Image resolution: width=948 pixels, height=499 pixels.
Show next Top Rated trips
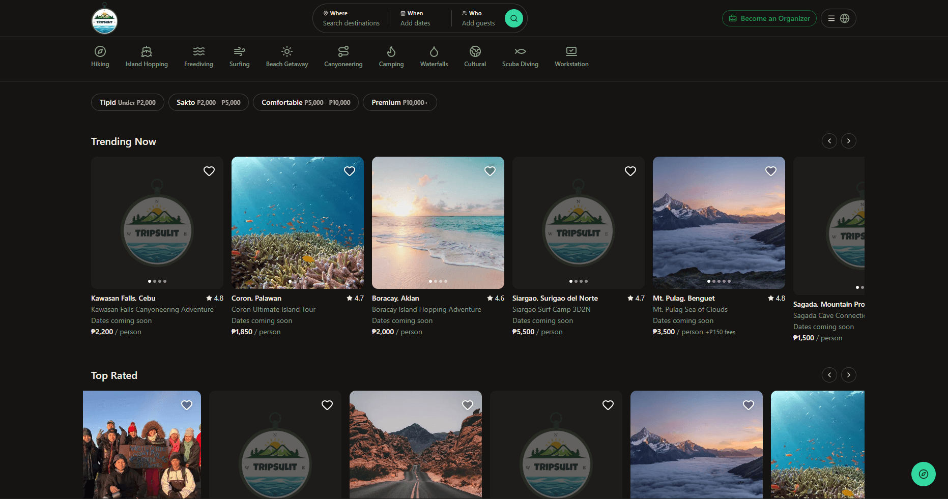click(849, 375)
